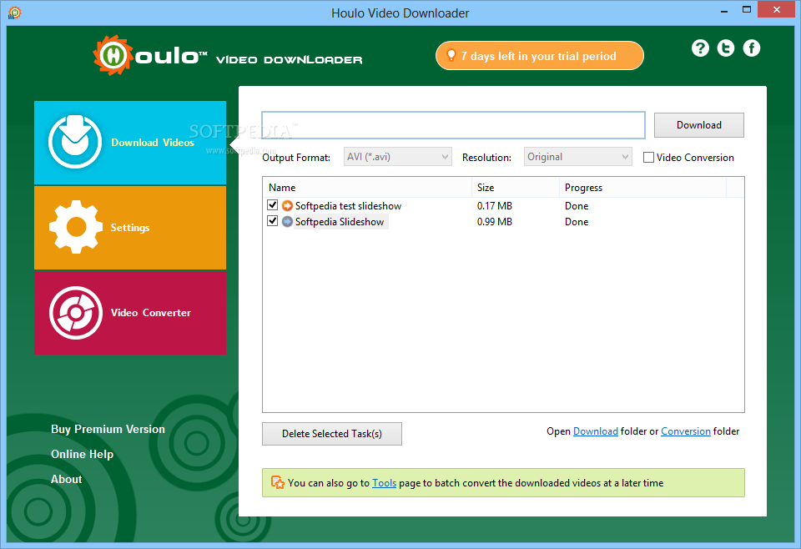
Task: Open Buy Premium Version link
Action: 108,429
